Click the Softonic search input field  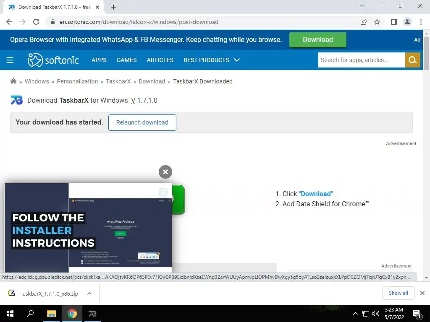pos(362,60)
